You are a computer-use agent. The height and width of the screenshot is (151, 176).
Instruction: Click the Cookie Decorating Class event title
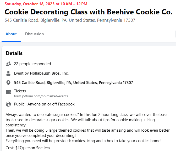point(89,12)
